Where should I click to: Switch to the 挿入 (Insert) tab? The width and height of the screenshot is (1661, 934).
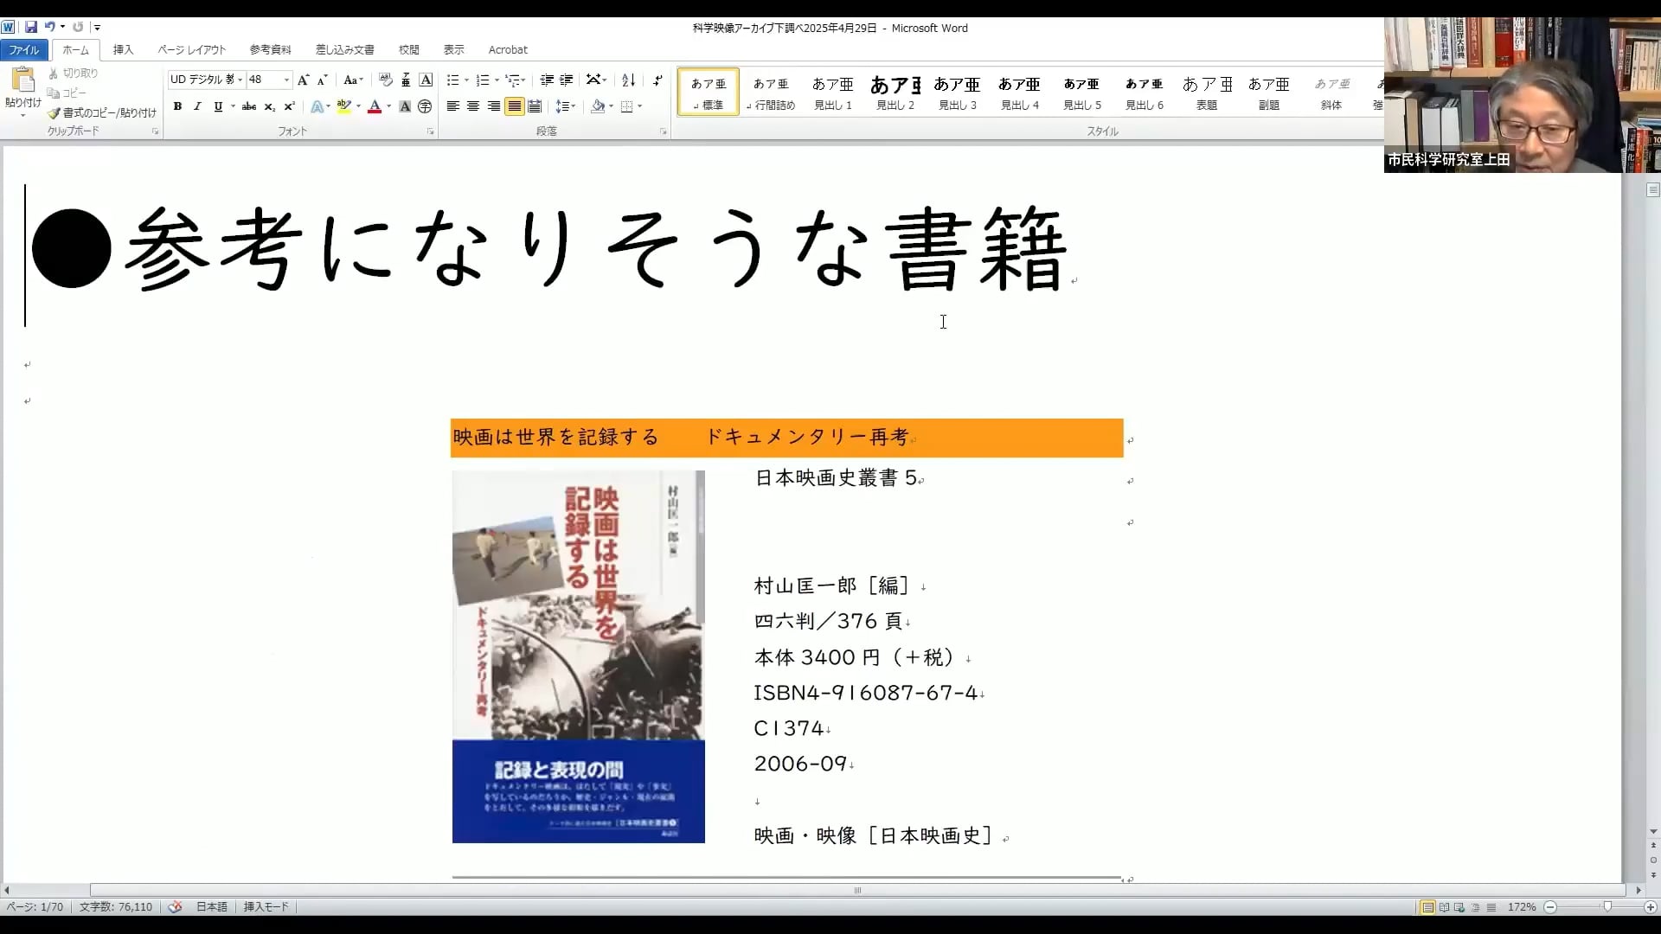[x=123, y=50]
